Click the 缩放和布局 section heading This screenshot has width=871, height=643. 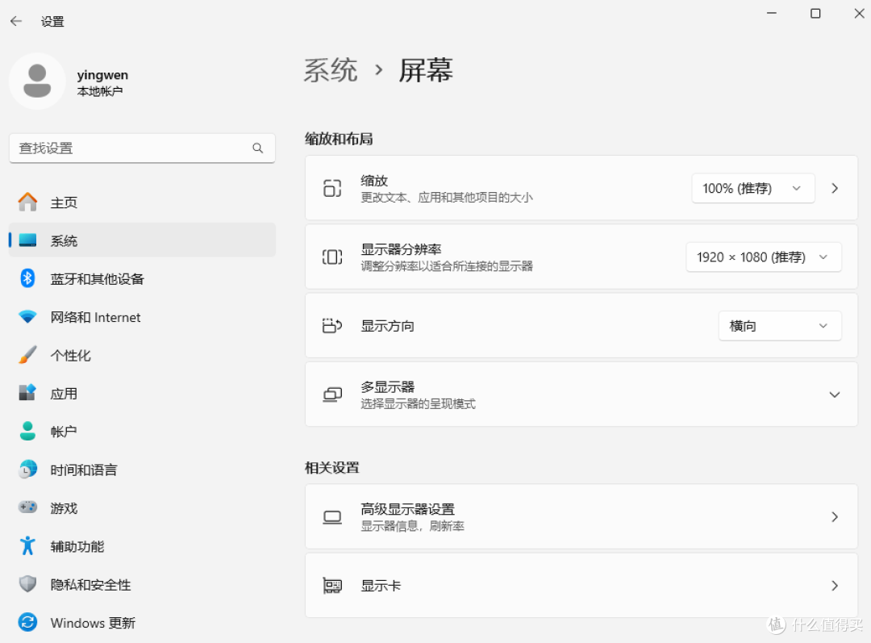point(338,139)
